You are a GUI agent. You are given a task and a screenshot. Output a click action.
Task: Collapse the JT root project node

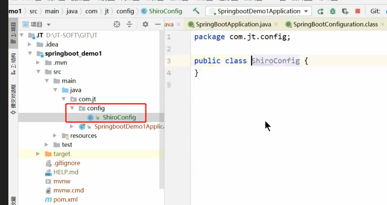point(22,35)
